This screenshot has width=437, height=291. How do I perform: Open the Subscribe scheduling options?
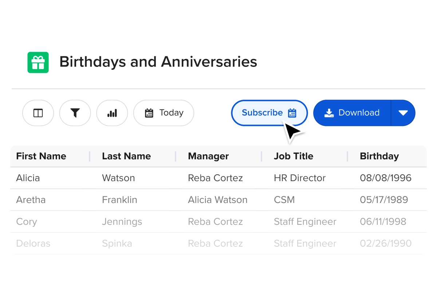coord(269,113)
